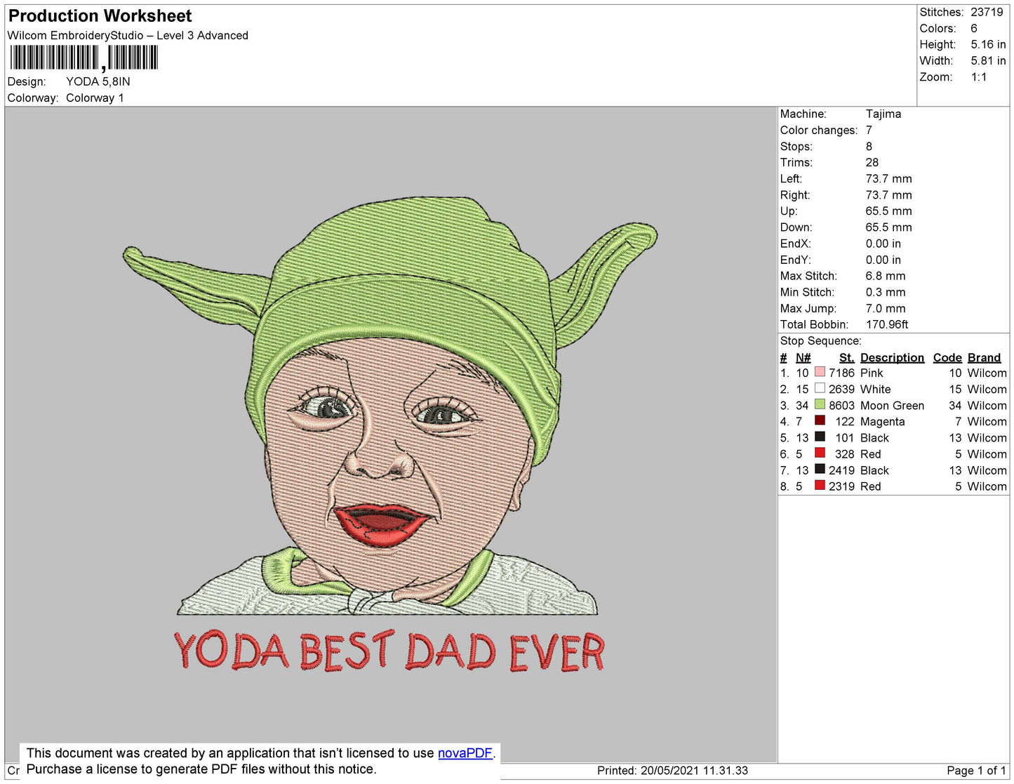Image resolution: width=1014 pixels, height=784 pixels.
Task: Click the 'Magenta' description in stop 4
Action: point(882,422)
